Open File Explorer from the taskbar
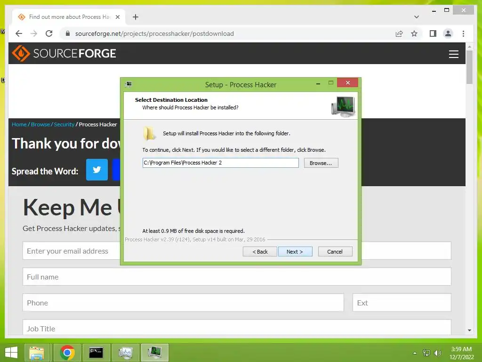The width and height of the screenshot is (482, 362). 37,353
